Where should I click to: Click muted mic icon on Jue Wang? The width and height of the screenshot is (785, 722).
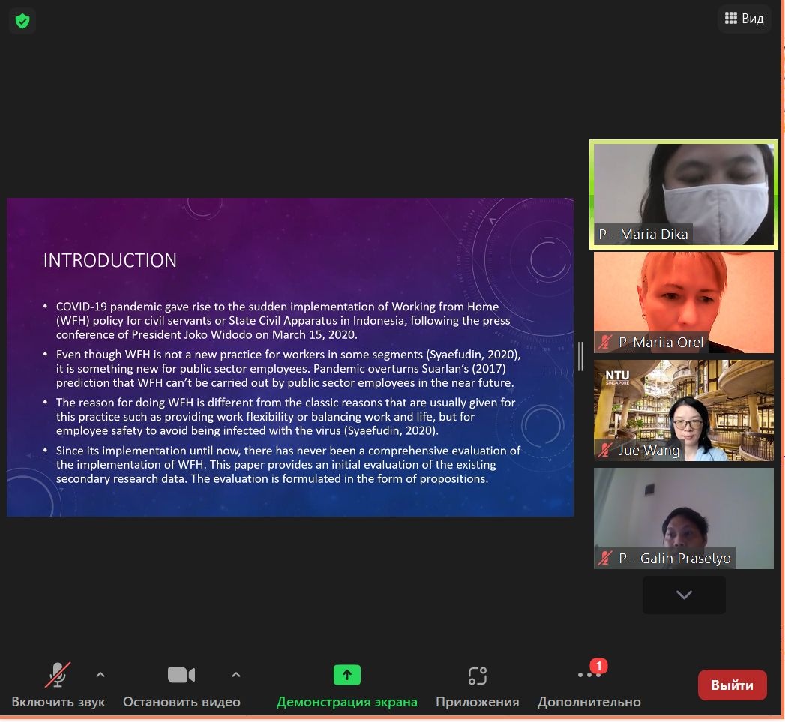pyautogui.click(x=605, y=451)
